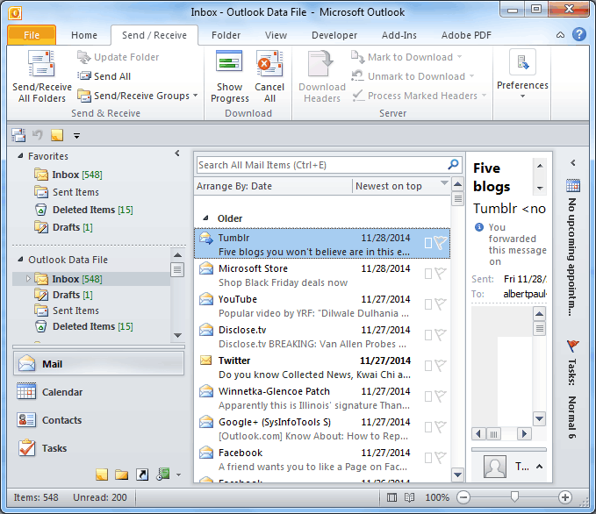Flag the Microsoft Store message
This screenshot has width=596, height=514.
pyautogui.click(x=441, y=274)
